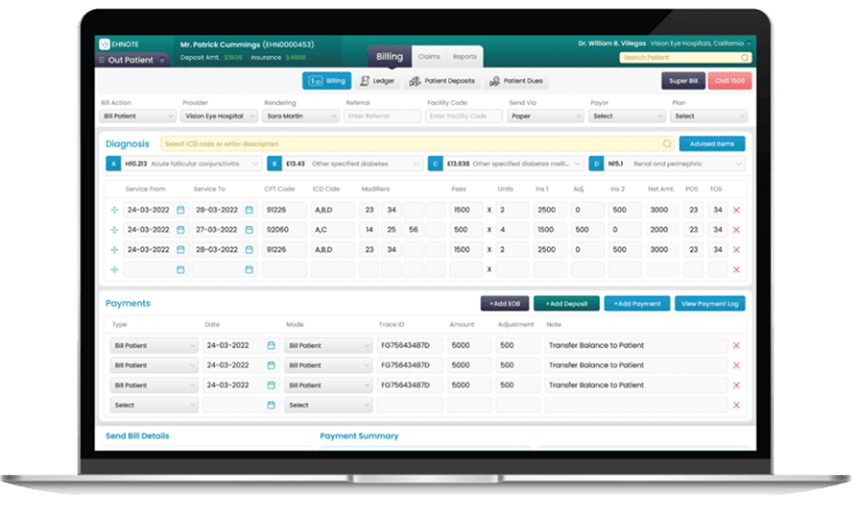Switch to the Reports tab
This screenshot has height=505, width=852.
coord(464,57)
